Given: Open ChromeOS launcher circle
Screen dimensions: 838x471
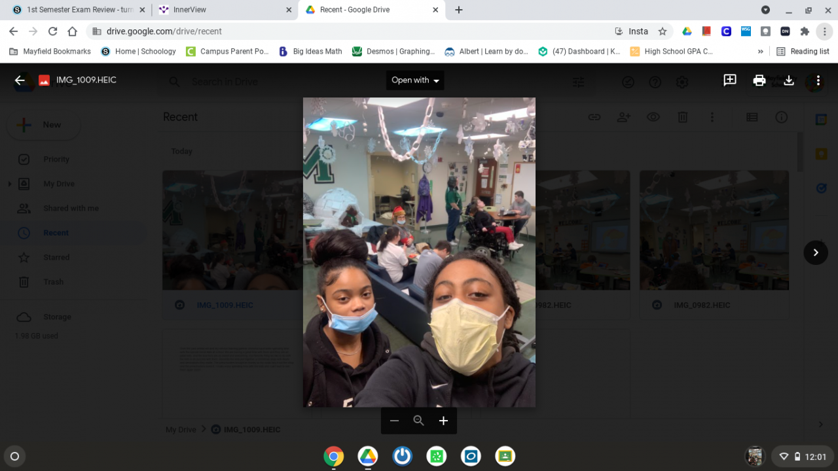Looking at the screenshot, I should click(x=15, y=457).
